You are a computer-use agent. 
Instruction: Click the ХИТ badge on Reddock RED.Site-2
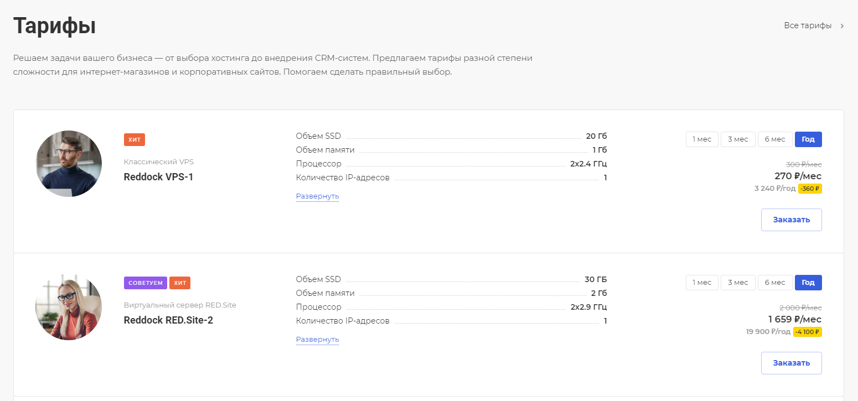click(180, 283)
